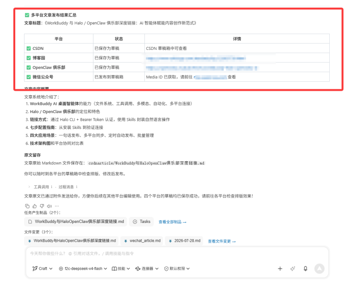Open the wechat_article.md file change chip

[x=142, y=241]
